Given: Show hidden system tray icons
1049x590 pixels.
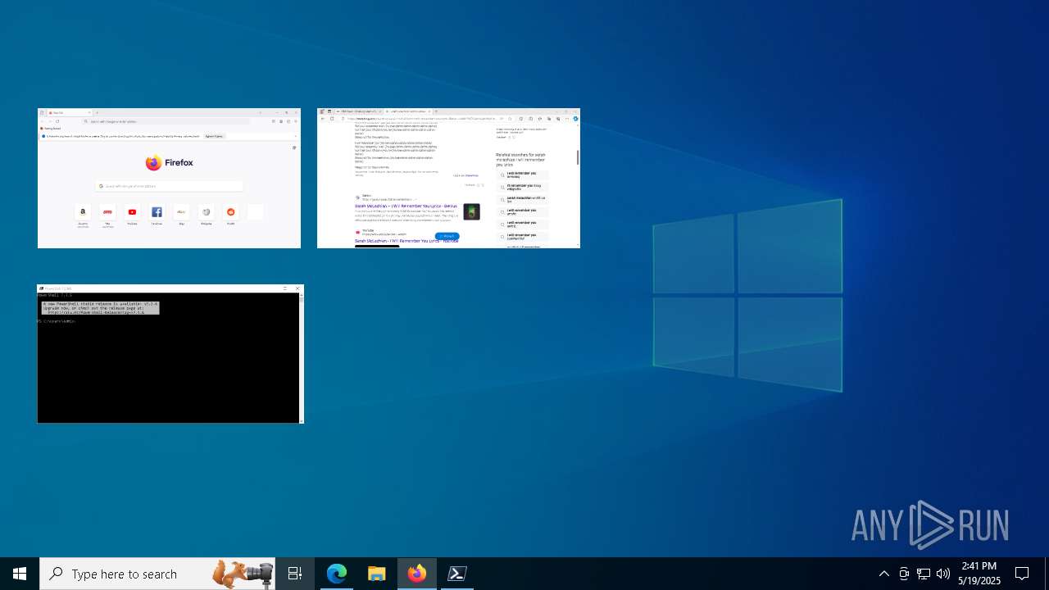Looking at the screenshot, I should tap(884, 574).
